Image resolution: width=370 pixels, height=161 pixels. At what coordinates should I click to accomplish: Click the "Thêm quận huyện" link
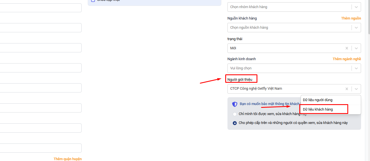point(67,159)
